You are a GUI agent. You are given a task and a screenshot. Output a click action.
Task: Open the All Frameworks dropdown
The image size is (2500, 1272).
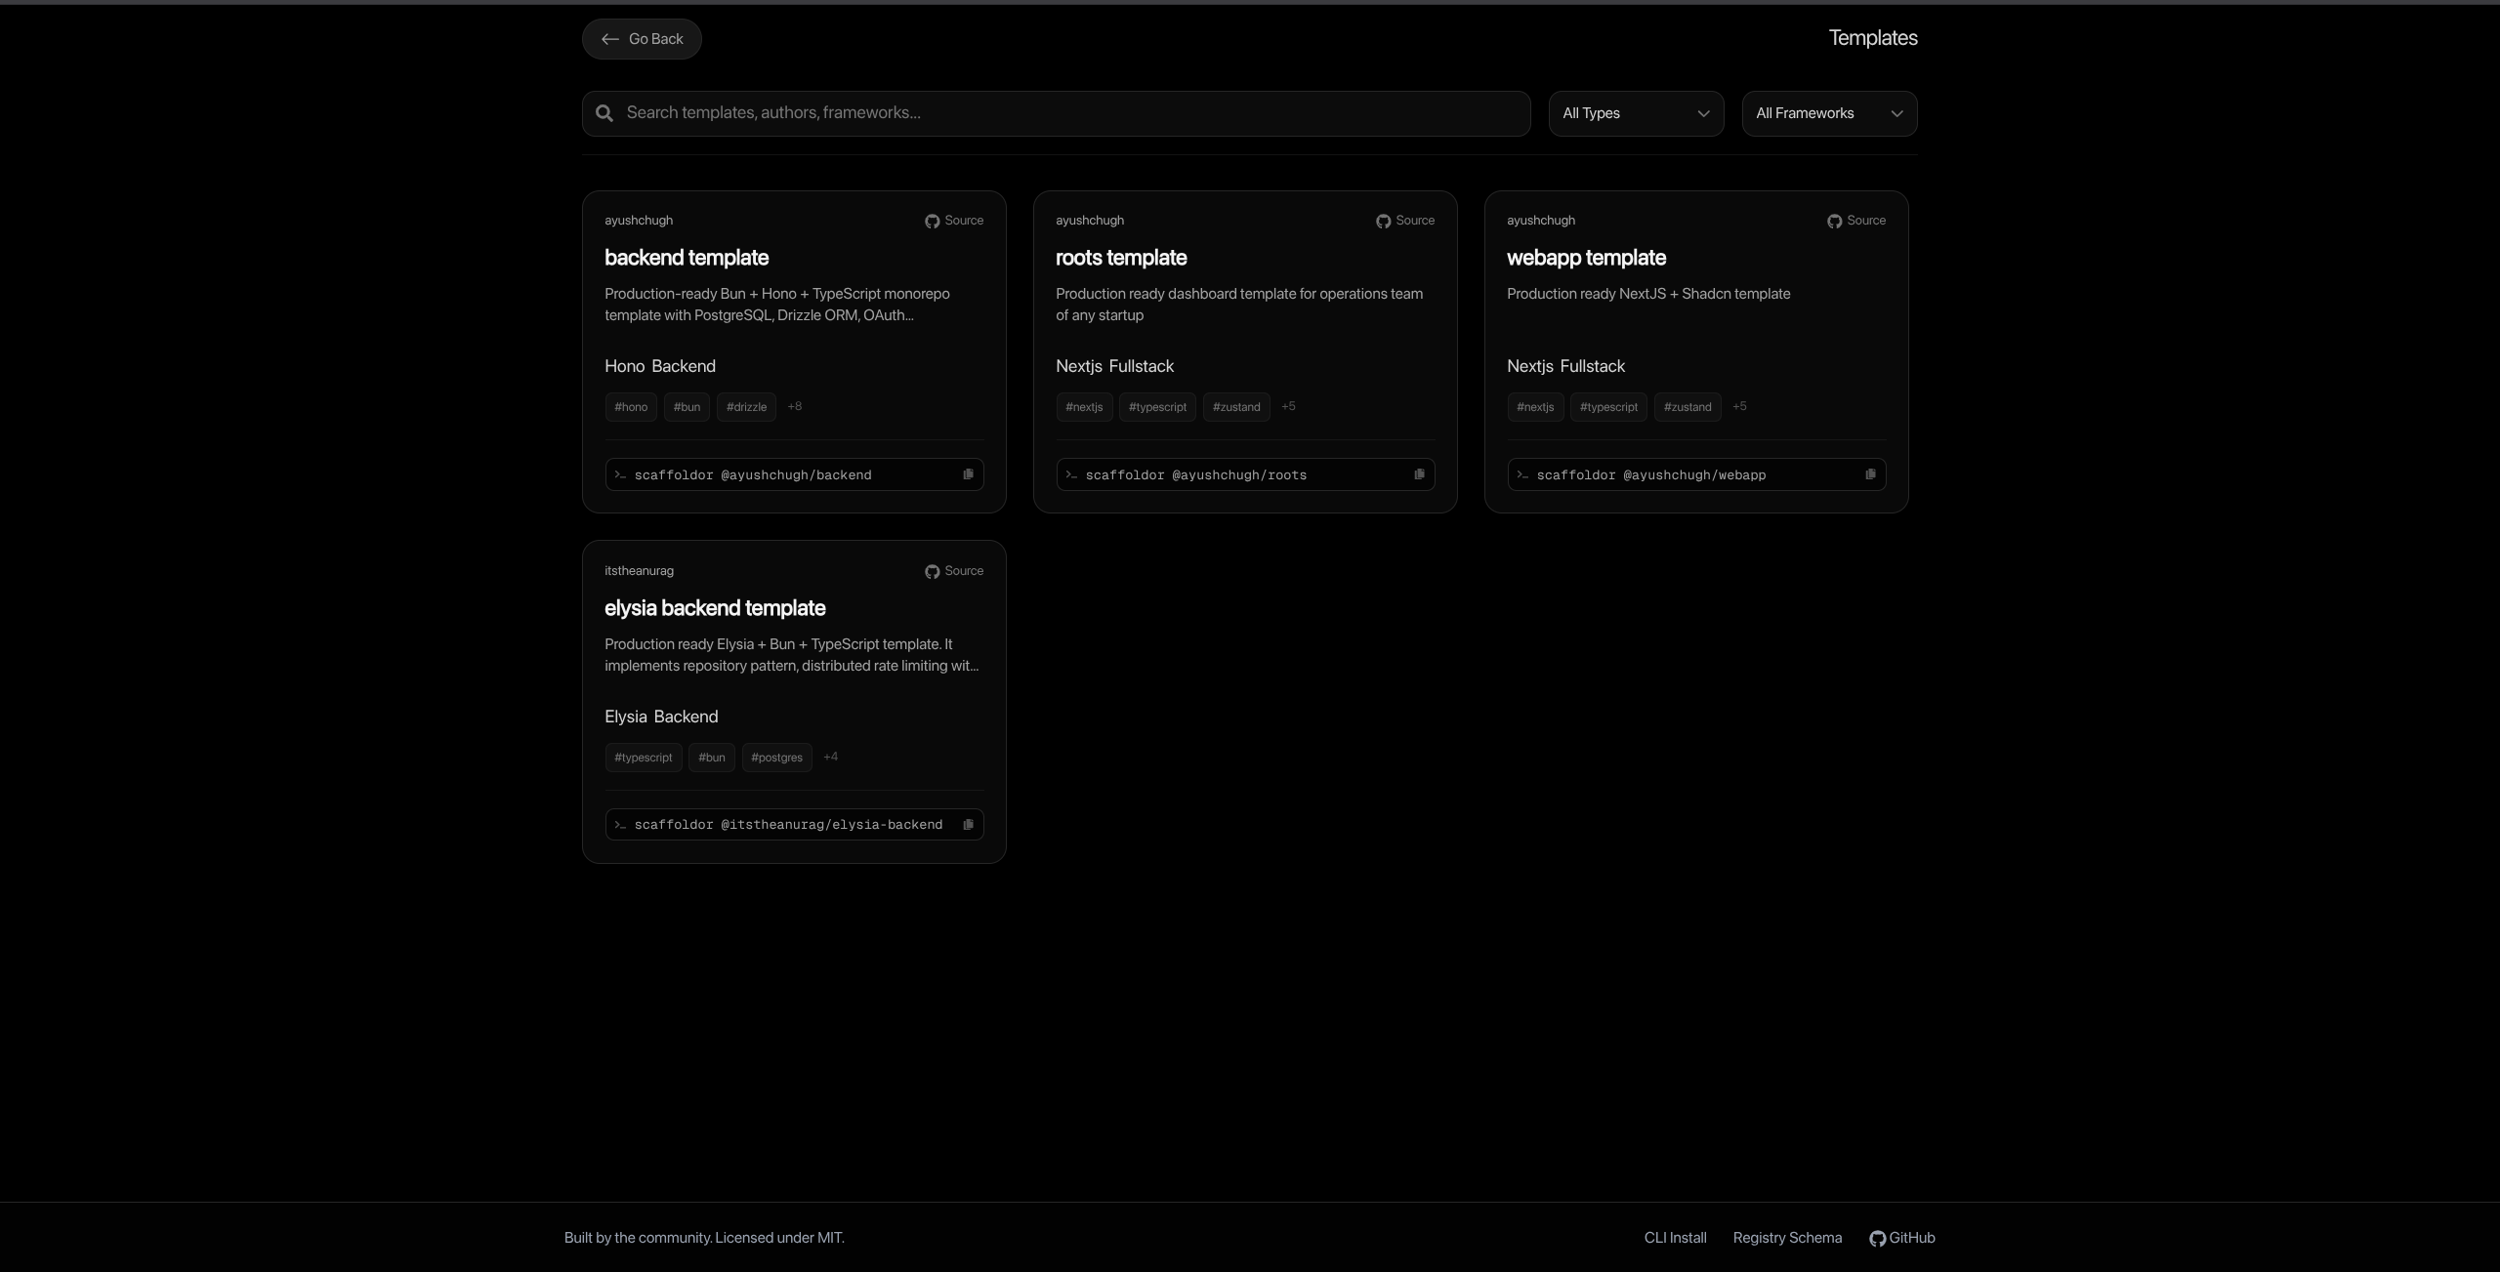(1829, 113)
